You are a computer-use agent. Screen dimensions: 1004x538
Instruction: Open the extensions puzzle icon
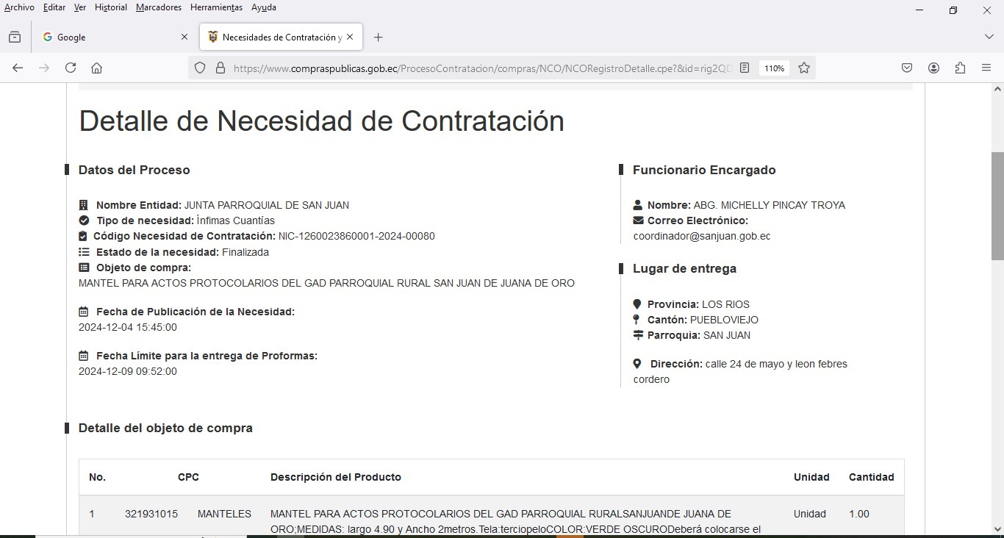coord(960,68)
